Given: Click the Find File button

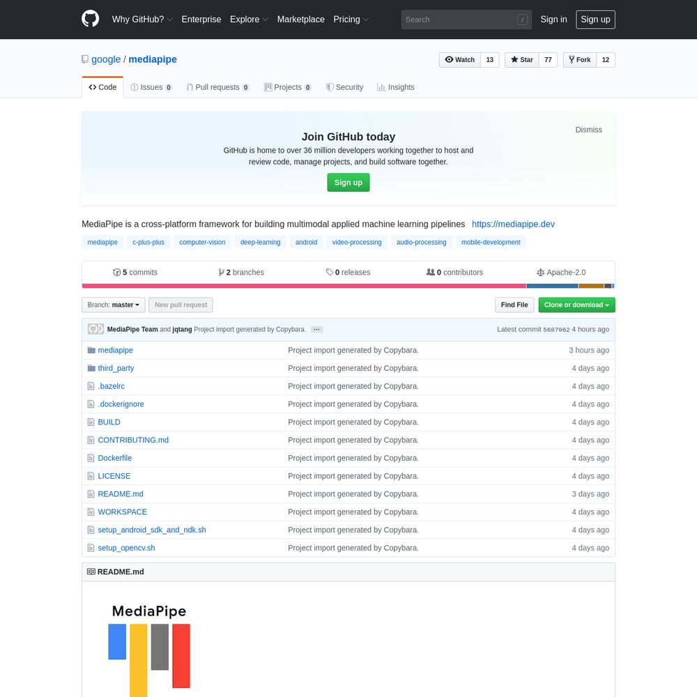Looking at the screenshot, I should [514, 305].
